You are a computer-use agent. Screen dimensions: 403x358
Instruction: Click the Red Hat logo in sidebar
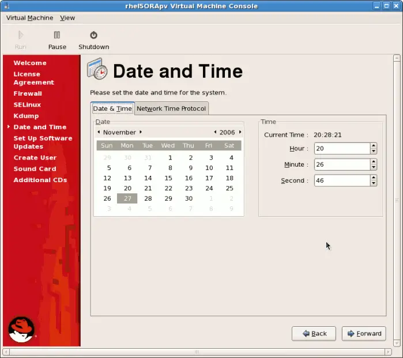tap(21, 329)
